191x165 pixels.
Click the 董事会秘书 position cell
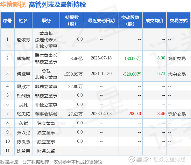(x=46, y=114)
